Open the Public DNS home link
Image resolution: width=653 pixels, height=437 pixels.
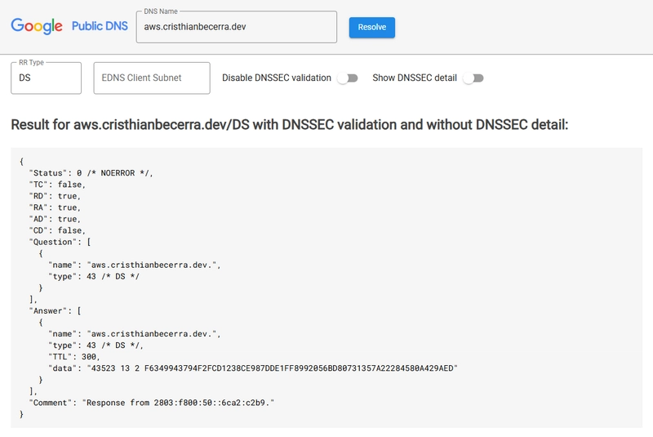[x=100, y=26]
